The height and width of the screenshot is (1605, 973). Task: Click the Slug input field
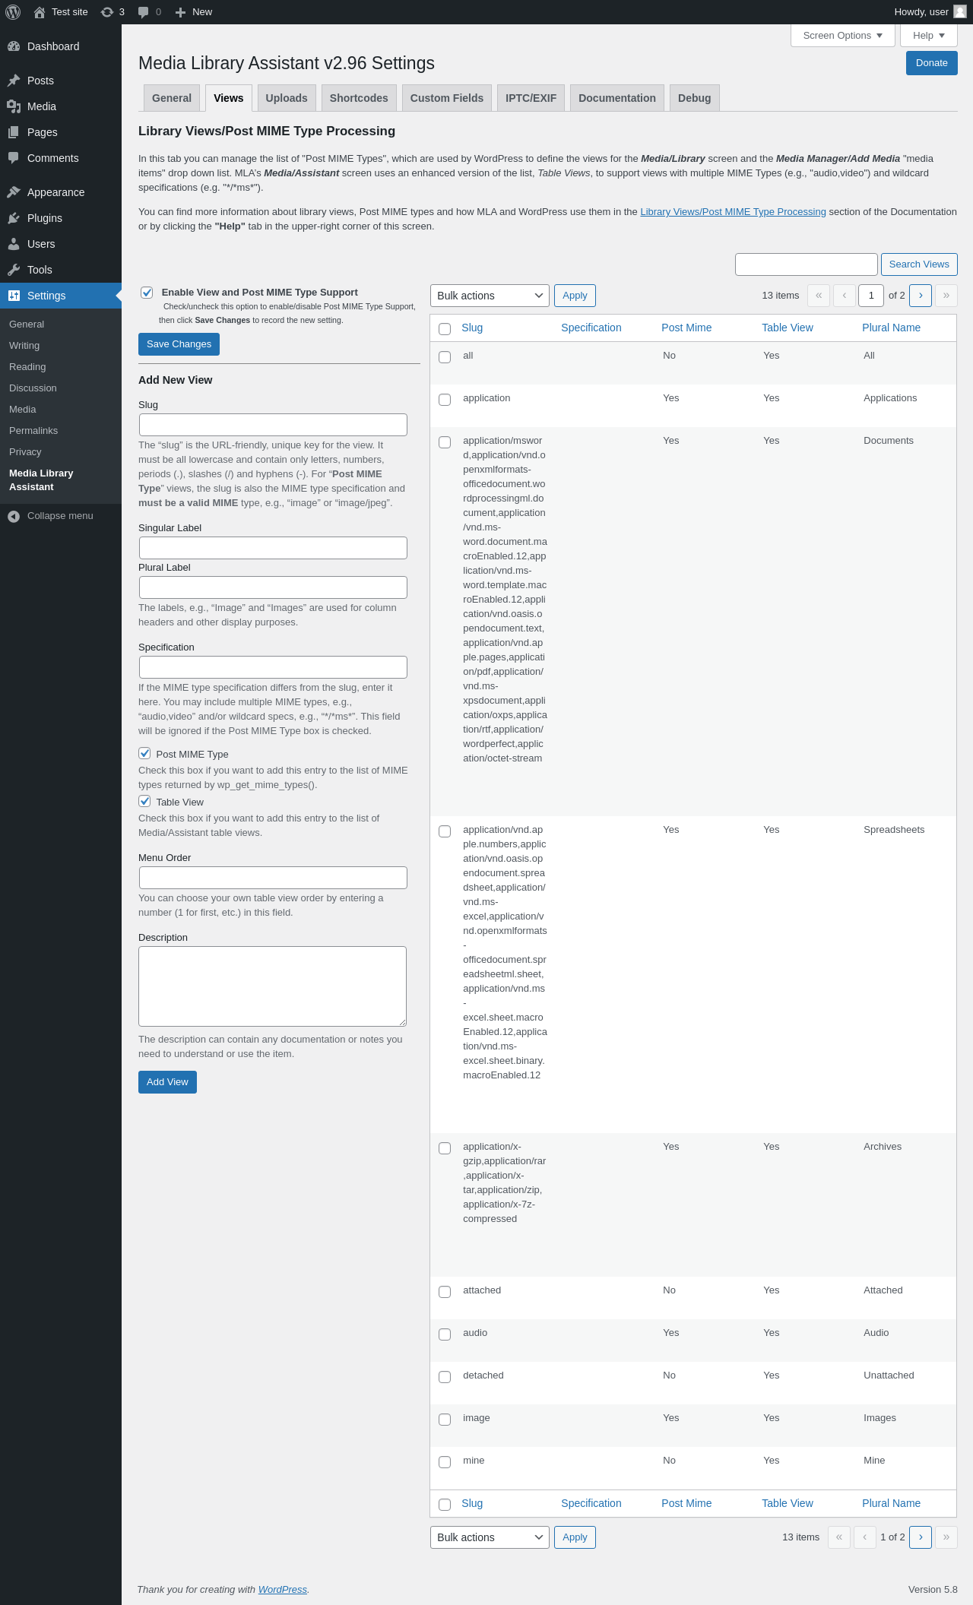point(273,425)
